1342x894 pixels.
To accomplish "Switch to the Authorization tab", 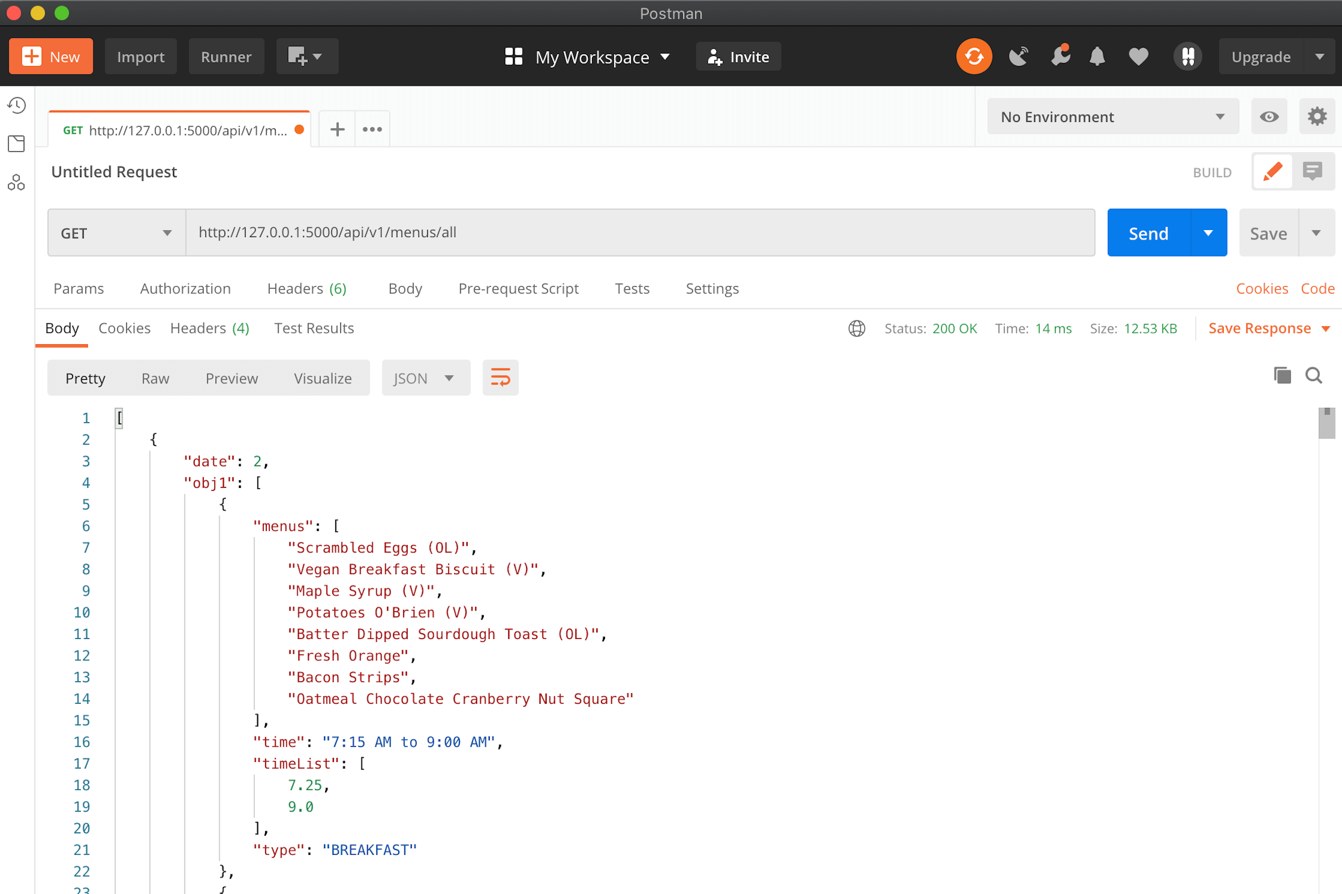I will [x=185, y=289].
